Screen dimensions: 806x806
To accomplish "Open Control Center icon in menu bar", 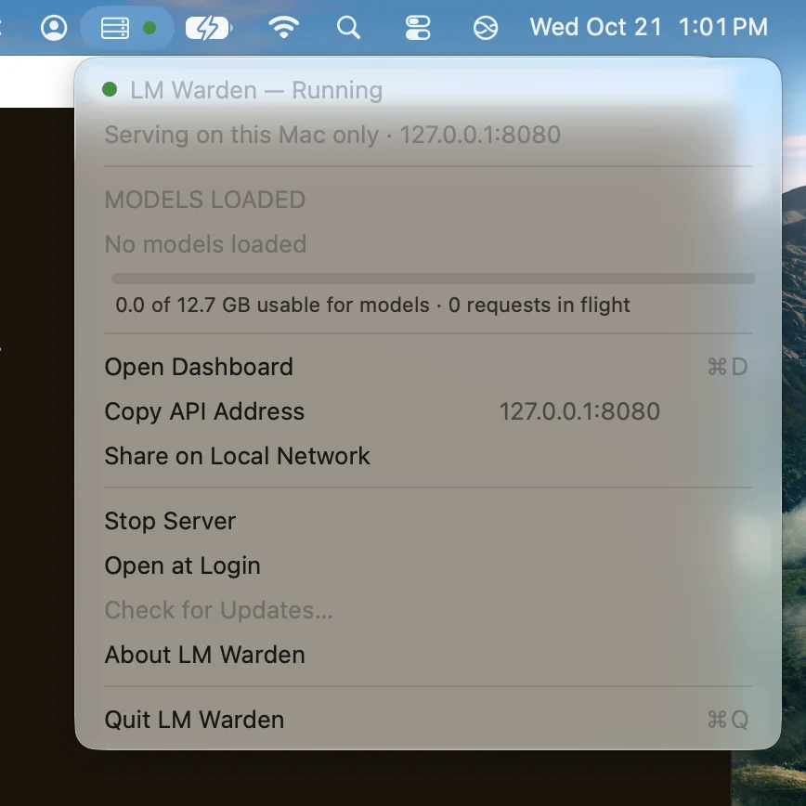I will coord(418,28).
